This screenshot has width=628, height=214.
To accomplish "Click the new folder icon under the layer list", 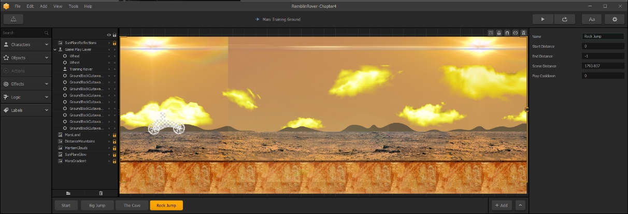I will point(68,193).
